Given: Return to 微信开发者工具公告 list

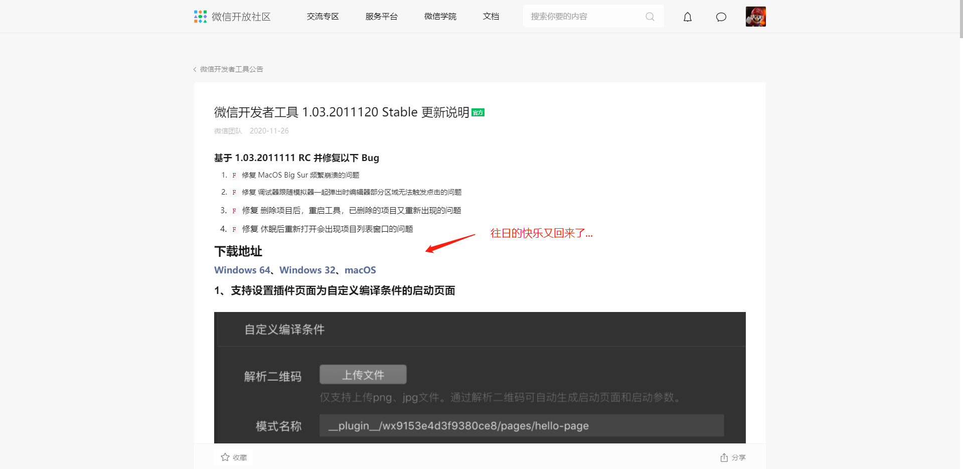Looking at the screenshot, I should (x=232, y=69).
